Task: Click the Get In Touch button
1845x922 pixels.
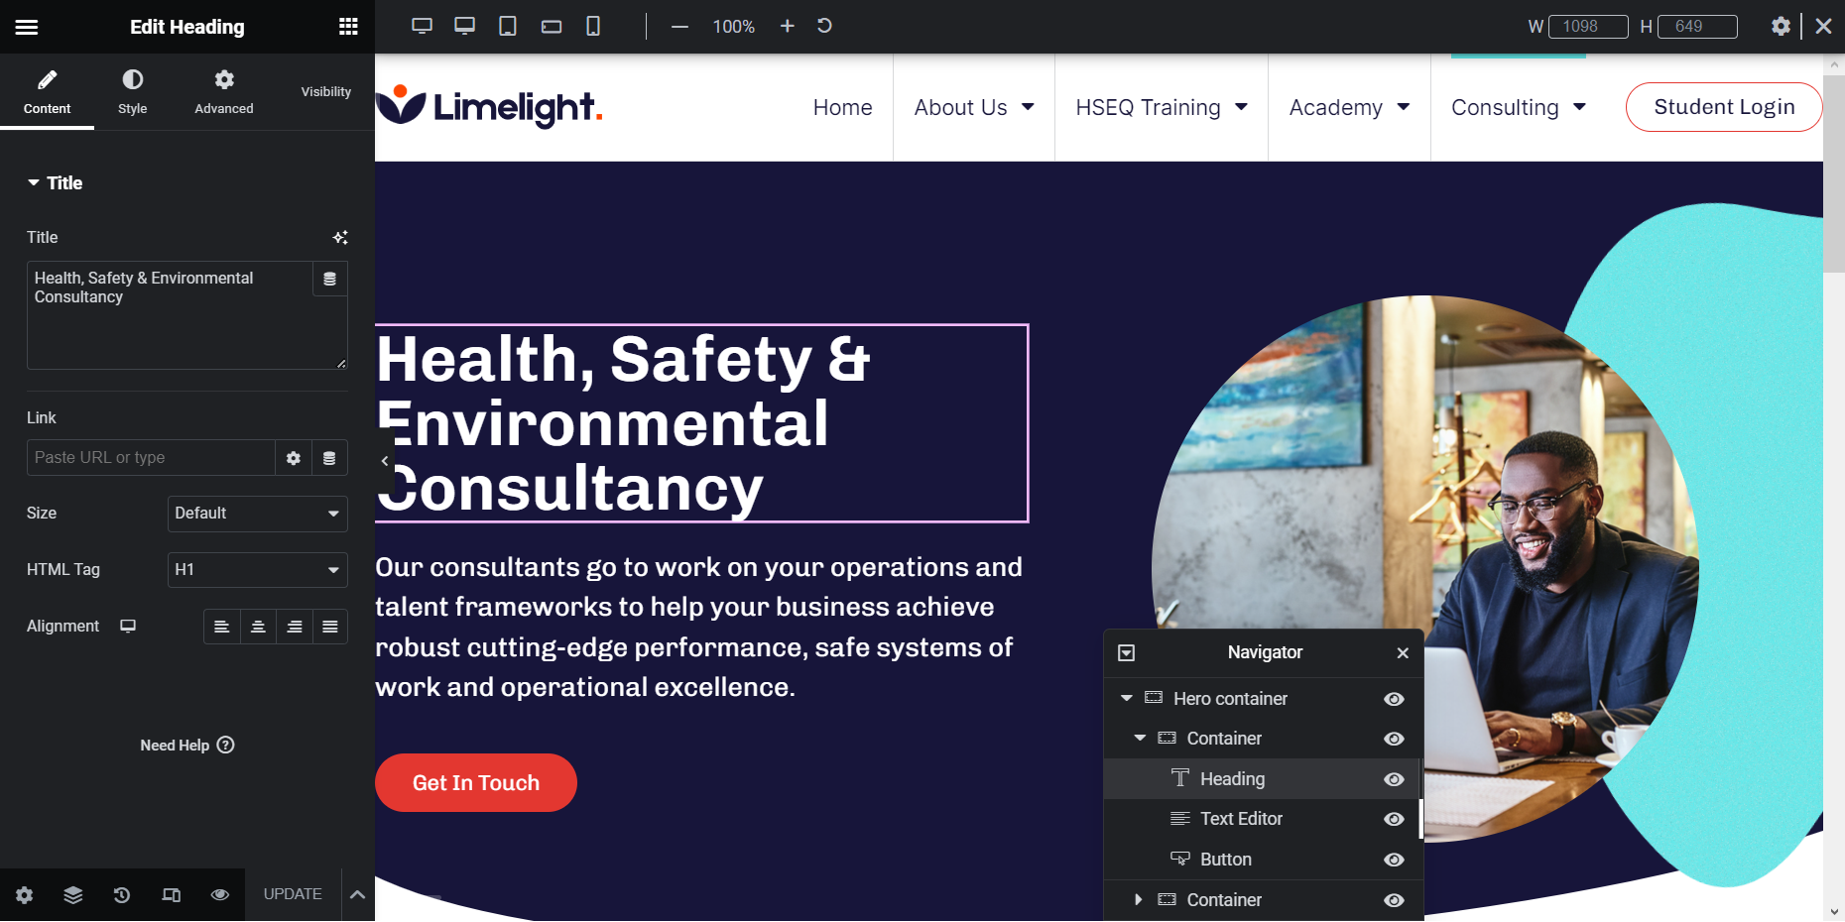Action: point(475,783)
